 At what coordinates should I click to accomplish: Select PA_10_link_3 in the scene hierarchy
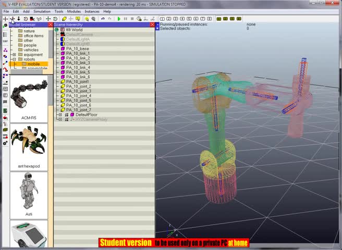tap(78, 63)
